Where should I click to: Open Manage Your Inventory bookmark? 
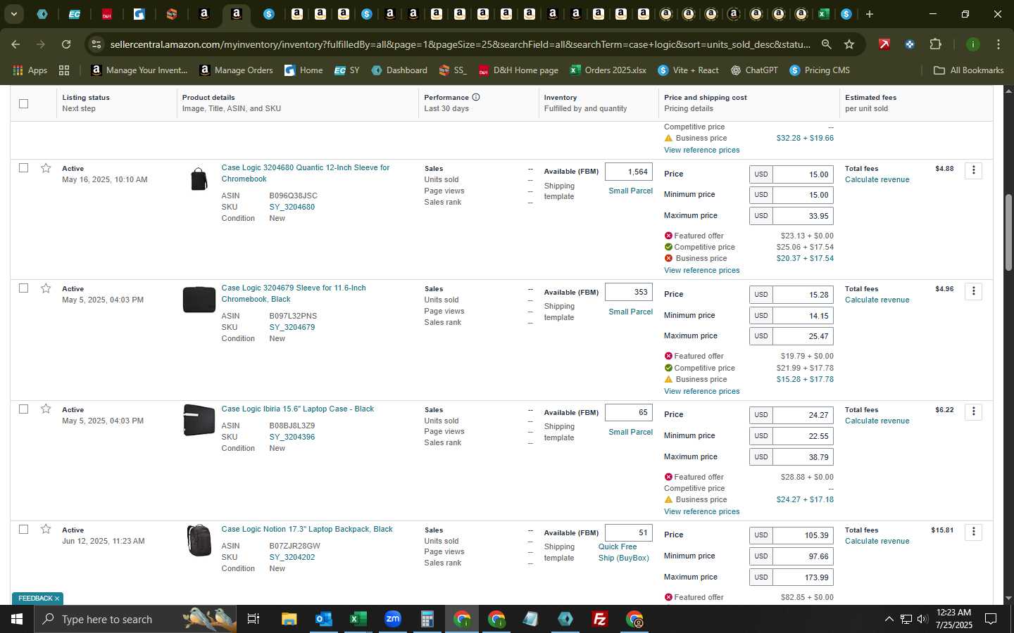[x=139, y=70]
